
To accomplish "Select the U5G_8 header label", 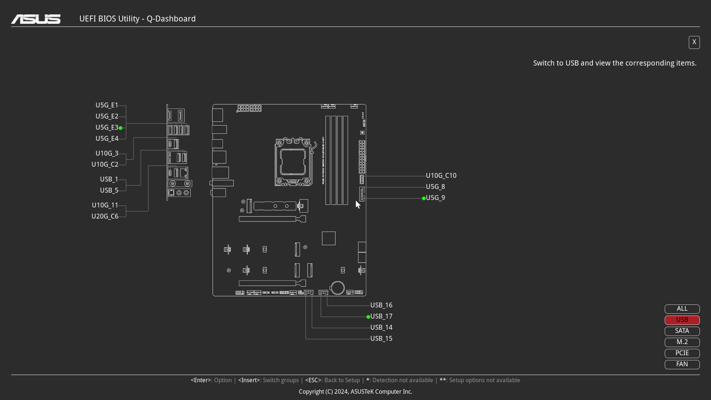I will click(435, 187).
